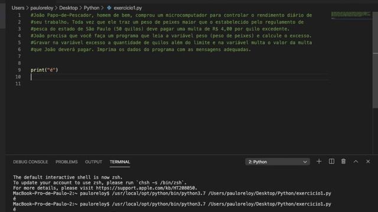The image size is (378, 212).
Task: Click the code minimap preview
Action: (350, 14)
